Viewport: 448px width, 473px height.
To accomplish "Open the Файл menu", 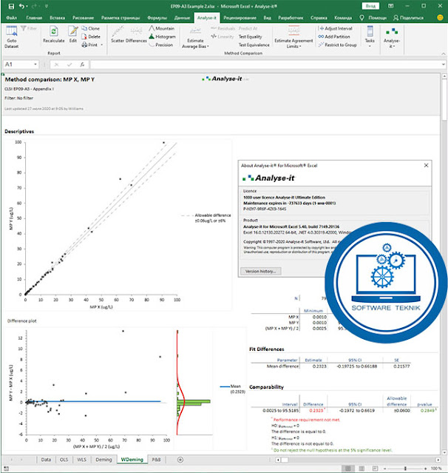I will 11,18.
